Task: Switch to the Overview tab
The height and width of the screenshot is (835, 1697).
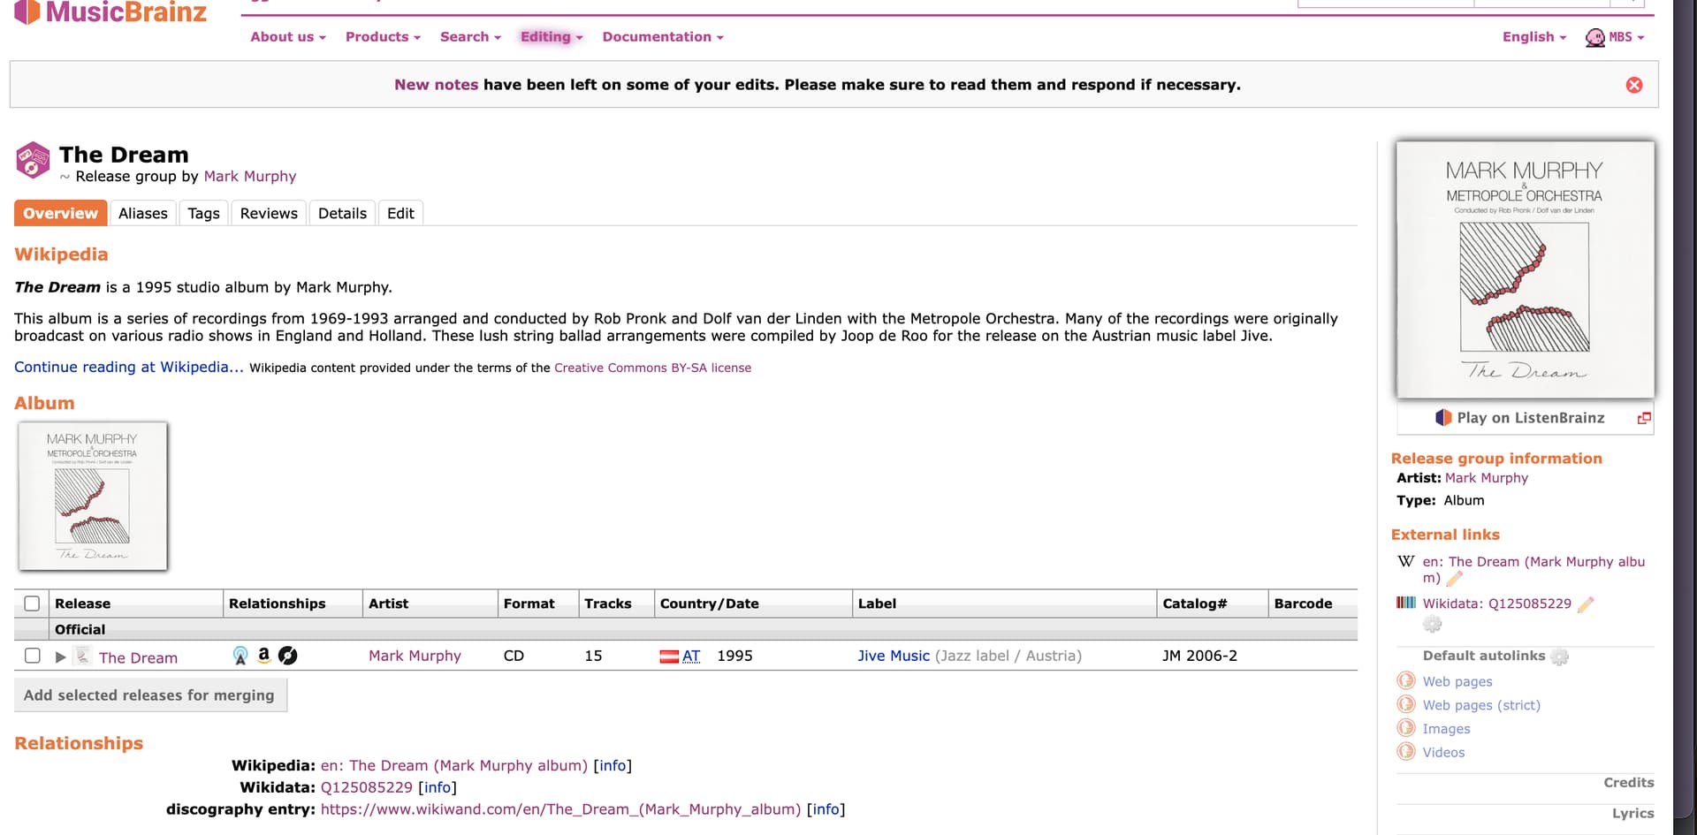Action: point(60,213)
